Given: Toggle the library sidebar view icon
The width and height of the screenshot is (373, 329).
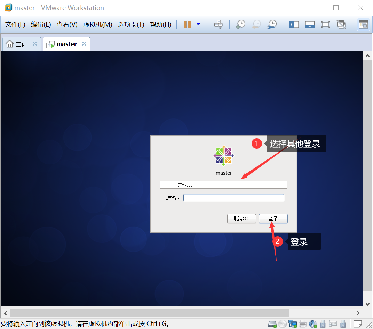Looking at the screenshot, I should pos(294,24).
